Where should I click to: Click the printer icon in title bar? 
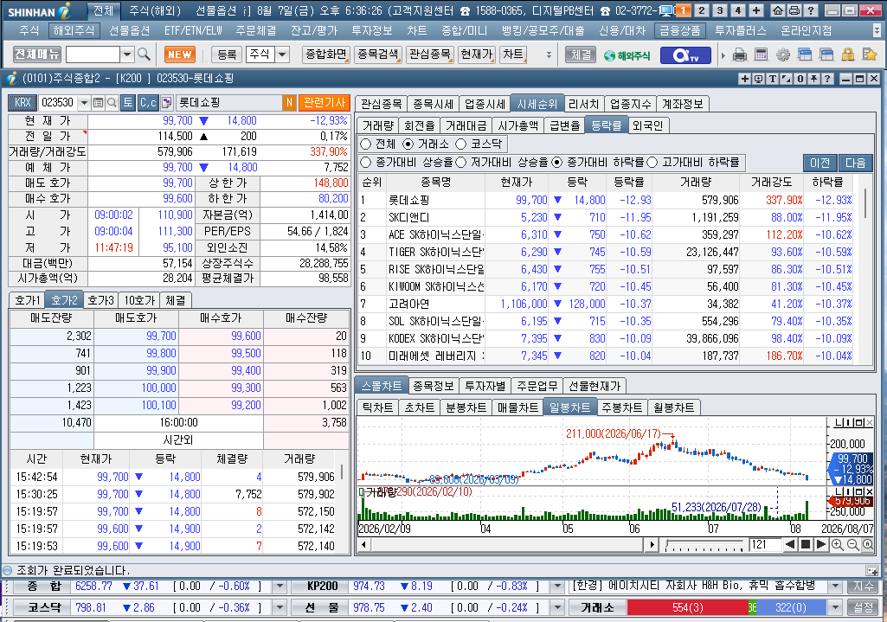click(794, 10)
